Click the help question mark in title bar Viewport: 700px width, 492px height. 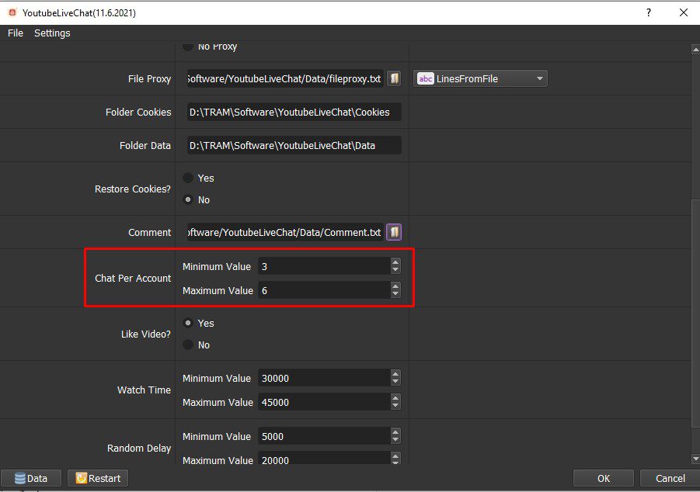[649, 12]
